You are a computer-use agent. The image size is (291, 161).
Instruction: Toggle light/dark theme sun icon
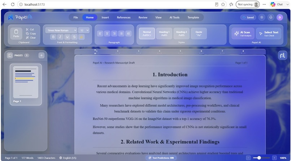[262, 17]
